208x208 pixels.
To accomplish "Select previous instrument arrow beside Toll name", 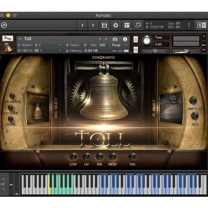I will (100, 39).
